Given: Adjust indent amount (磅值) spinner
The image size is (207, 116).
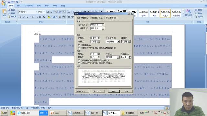Looking at the screenshot, I should pyautogui.click(x=129, y=42).
